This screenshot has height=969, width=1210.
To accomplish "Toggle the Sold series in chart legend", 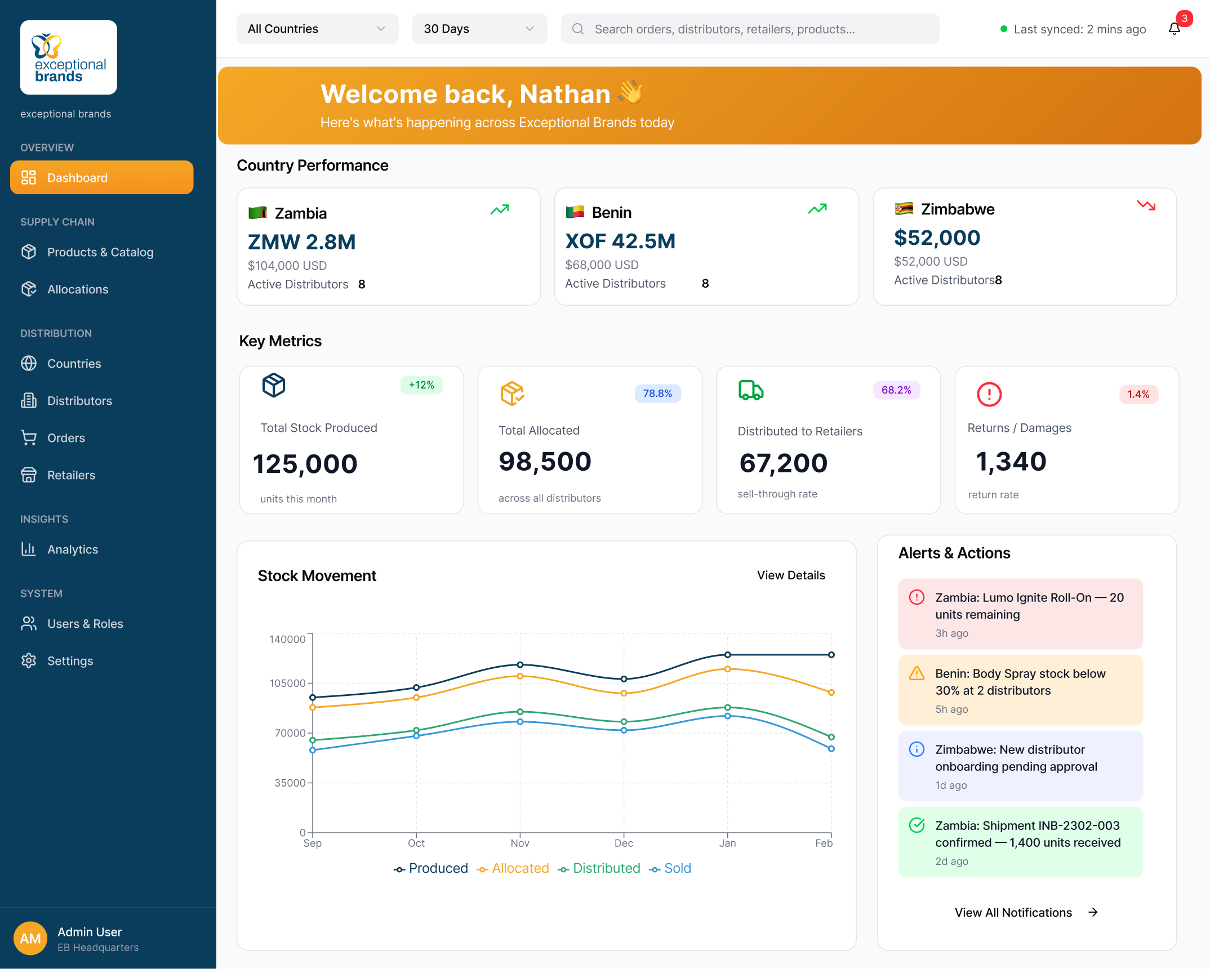I will [x=670, y=868].
